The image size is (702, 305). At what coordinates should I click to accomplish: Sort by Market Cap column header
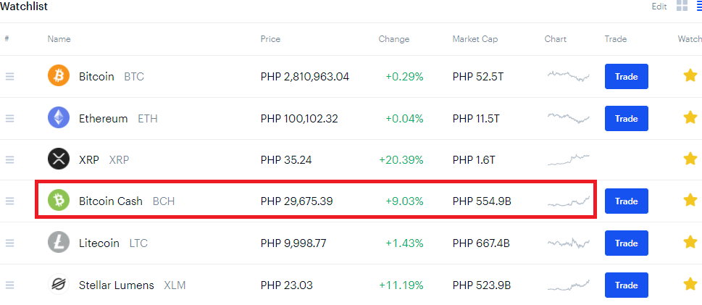click(x=475, y=39)
